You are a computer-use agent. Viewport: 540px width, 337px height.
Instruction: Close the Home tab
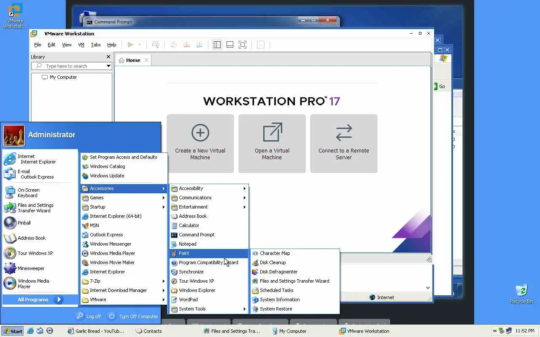click(x=146, y=60)
